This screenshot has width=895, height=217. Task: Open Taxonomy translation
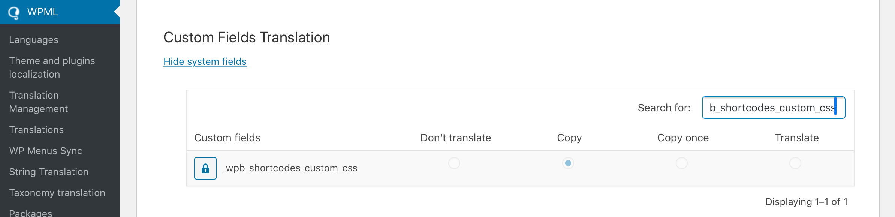point(57,193)
